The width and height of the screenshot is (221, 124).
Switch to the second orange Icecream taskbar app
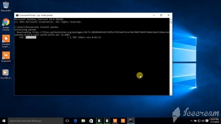click(123, 121)
